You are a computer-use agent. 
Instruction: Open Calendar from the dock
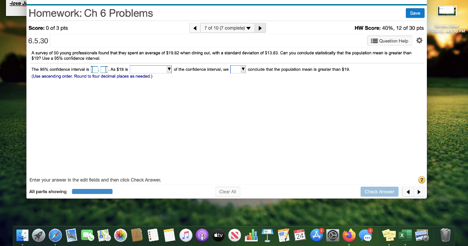[x=300, y=235]
